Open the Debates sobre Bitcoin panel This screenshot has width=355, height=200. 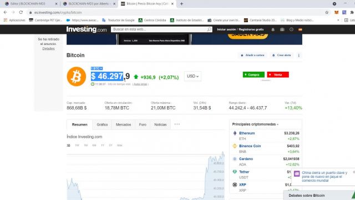click(319, 195)
